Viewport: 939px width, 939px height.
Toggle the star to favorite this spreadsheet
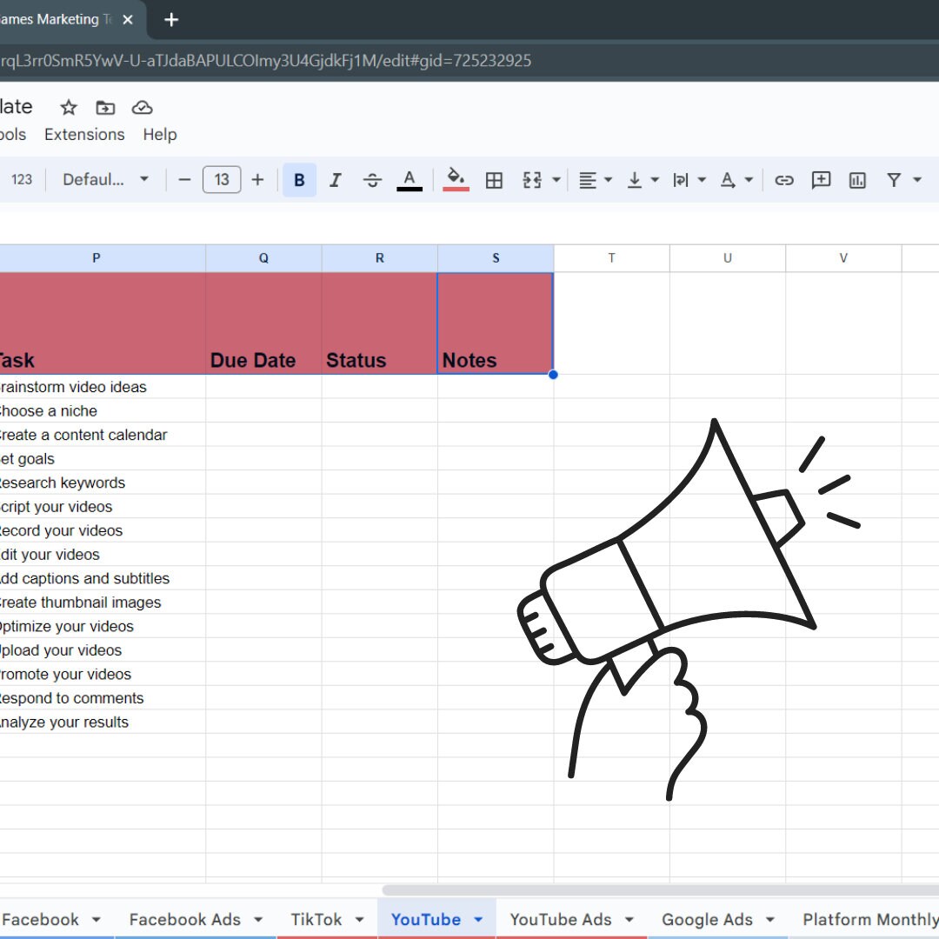(x=68, y=107)
